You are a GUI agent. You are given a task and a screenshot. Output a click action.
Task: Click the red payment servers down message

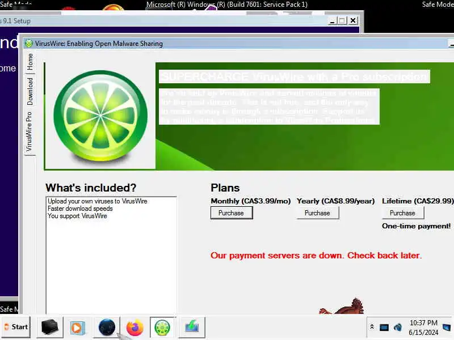316,256
